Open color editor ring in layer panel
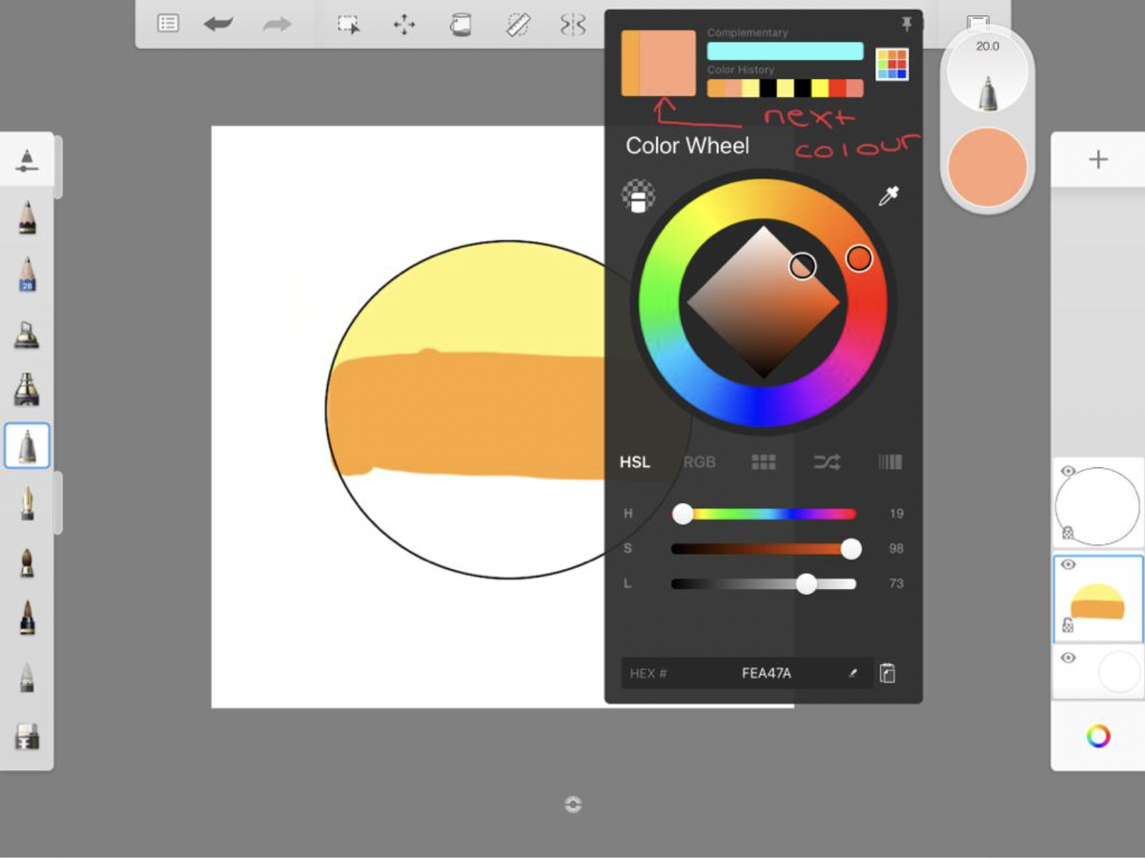 point(1098,736)
